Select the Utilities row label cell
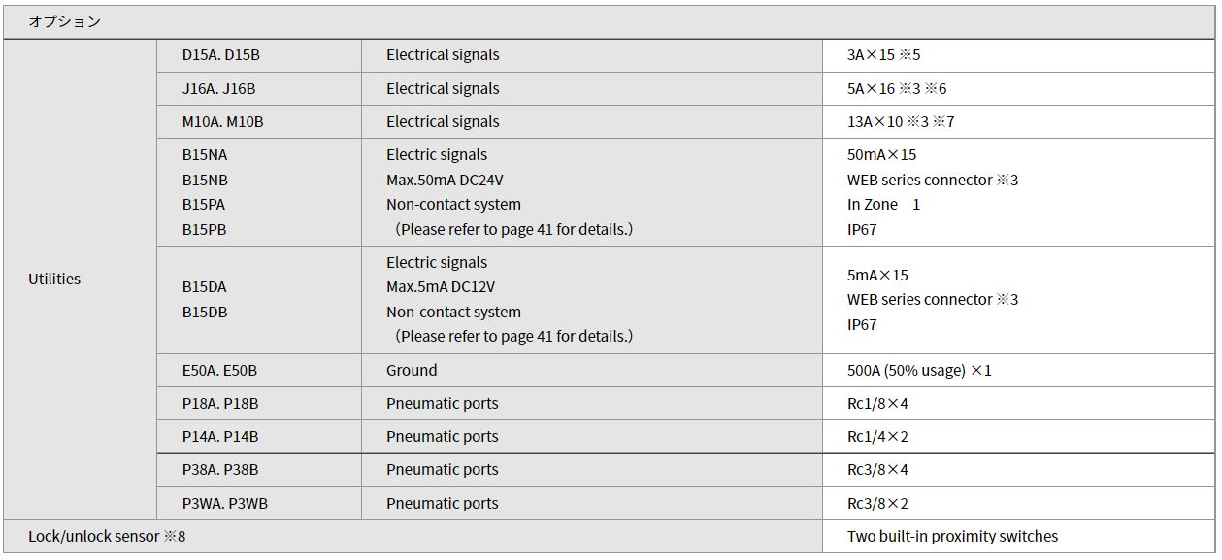 (54, 280)
